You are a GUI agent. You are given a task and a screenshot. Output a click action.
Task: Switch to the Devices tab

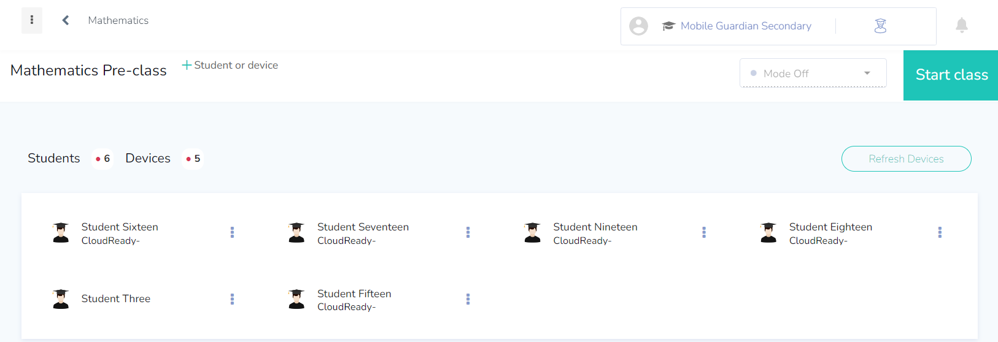click(148, 158)
